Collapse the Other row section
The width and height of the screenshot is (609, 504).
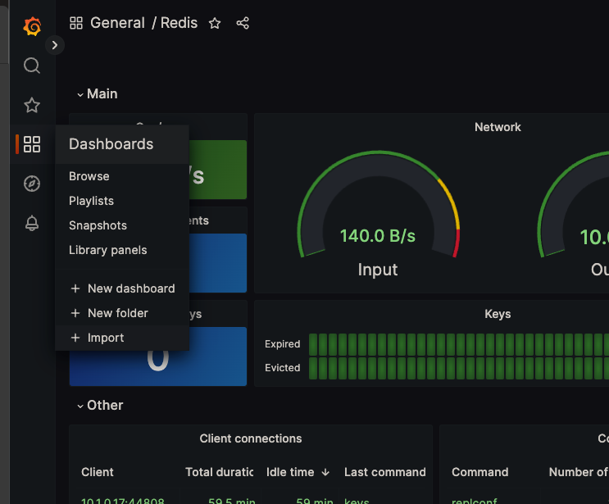coord(100,406)
